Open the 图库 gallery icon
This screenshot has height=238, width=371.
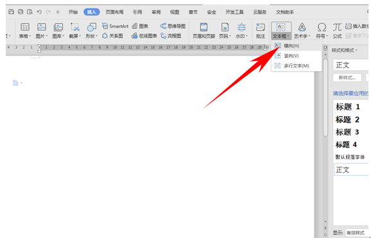(x=58, y=27)
